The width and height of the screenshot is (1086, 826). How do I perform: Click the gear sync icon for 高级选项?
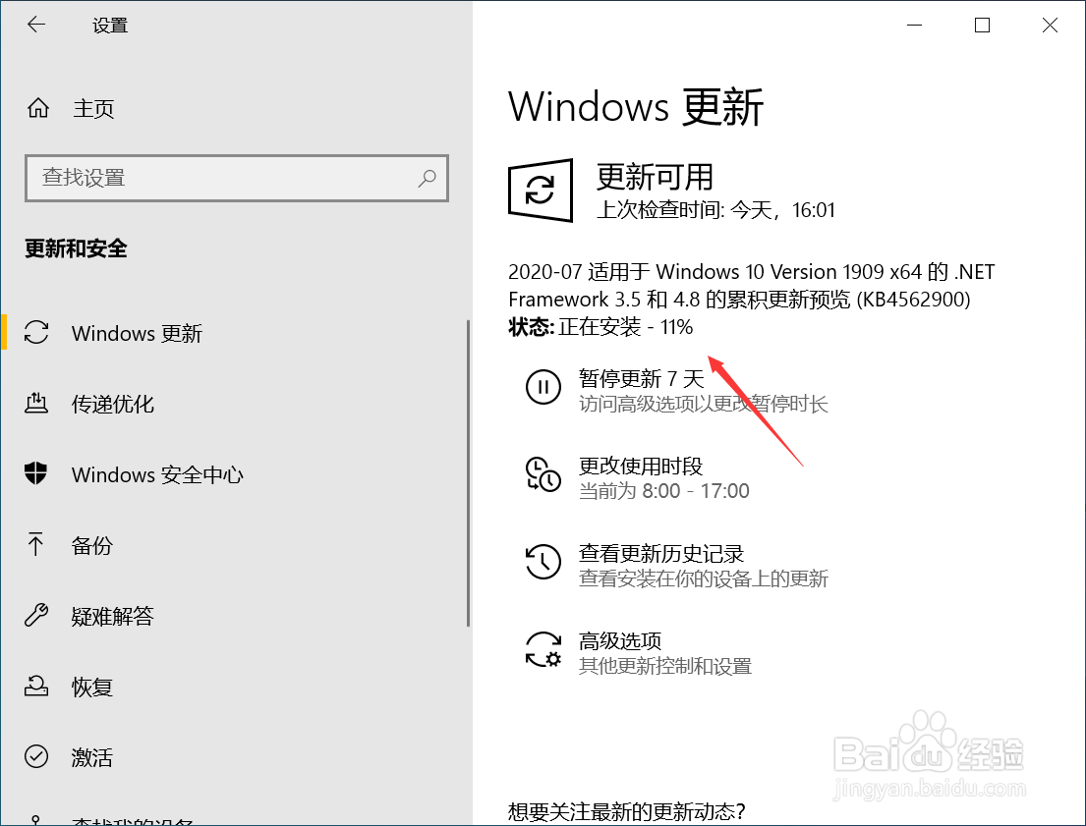(543, 649)
